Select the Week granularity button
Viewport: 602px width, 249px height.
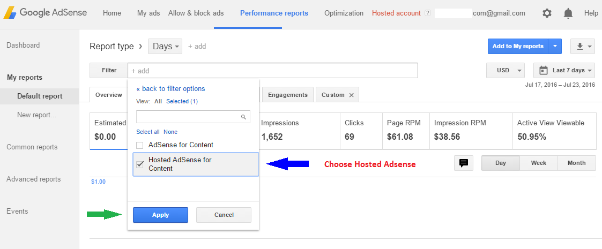point(538,163)
